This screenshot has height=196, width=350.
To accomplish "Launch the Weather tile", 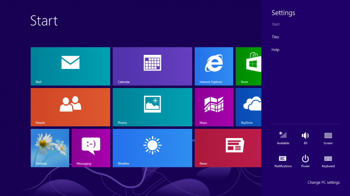I will point(152,148).
